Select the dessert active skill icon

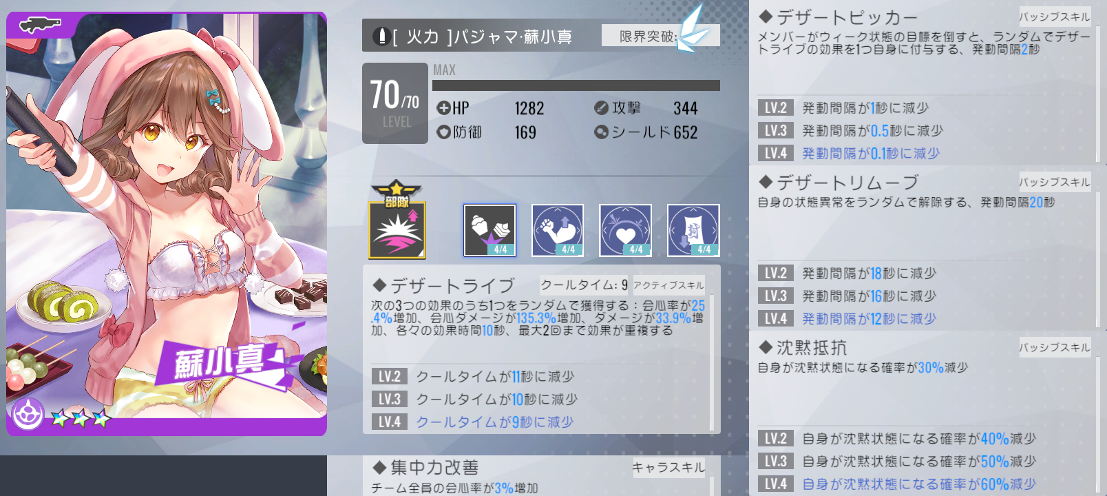(x=489, y=230)
